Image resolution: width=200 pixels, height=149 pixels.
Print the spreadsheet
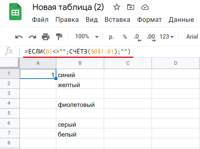click(46, 37)
